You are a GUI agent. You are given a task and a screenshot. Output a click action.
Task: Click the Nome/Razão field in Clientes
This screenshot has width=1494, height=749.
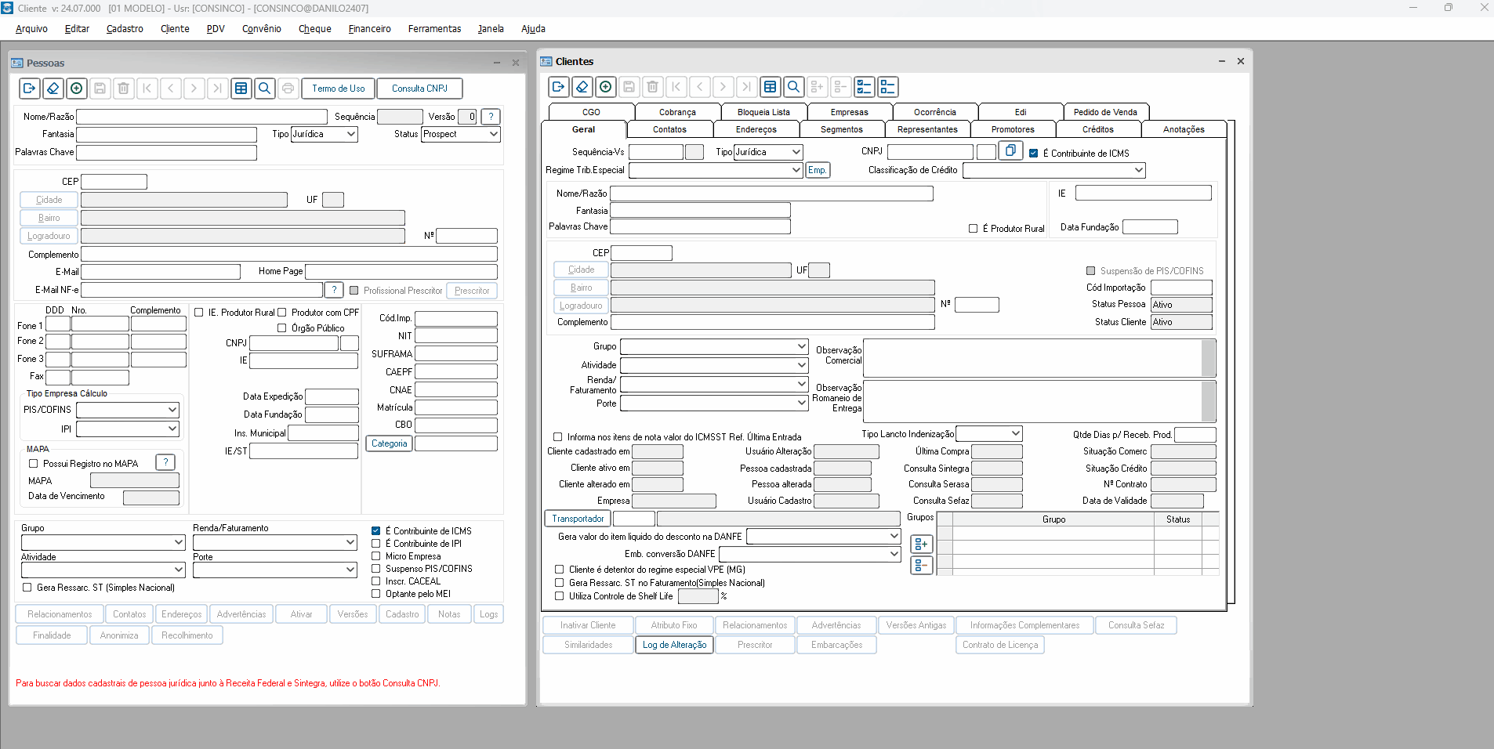tap(771, 194)
